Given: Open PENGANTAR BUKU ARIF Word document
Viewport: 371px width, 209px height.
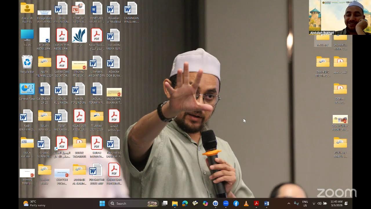Looking at the screenshot, I should point(97,174).
